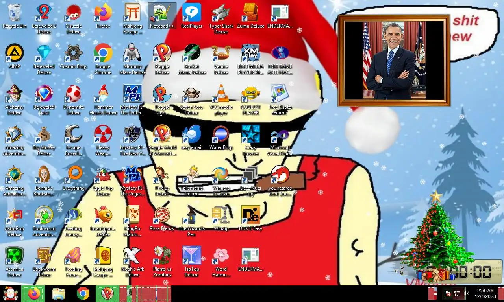Select the framed photo desktop gadget
This screenshot has width=504, height=302.
click(394, 61)
